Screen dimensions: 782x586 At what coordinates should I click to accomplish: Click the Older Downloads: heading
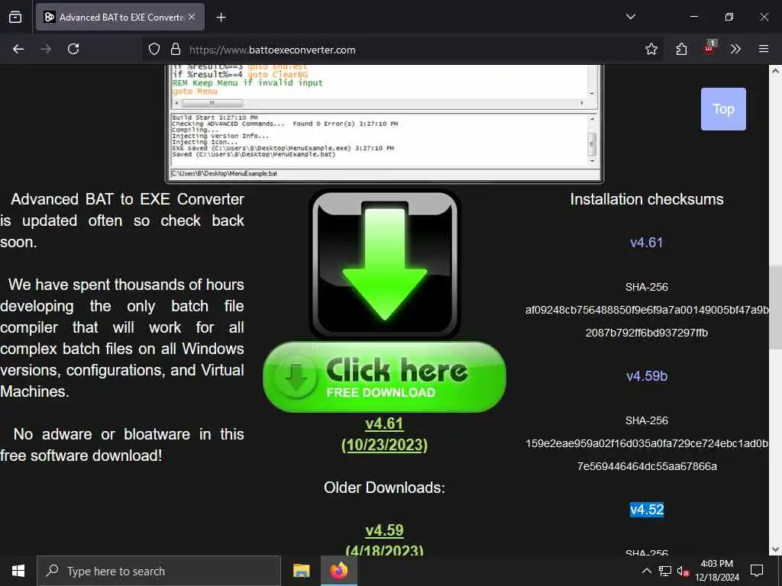[x=384, y=488]
